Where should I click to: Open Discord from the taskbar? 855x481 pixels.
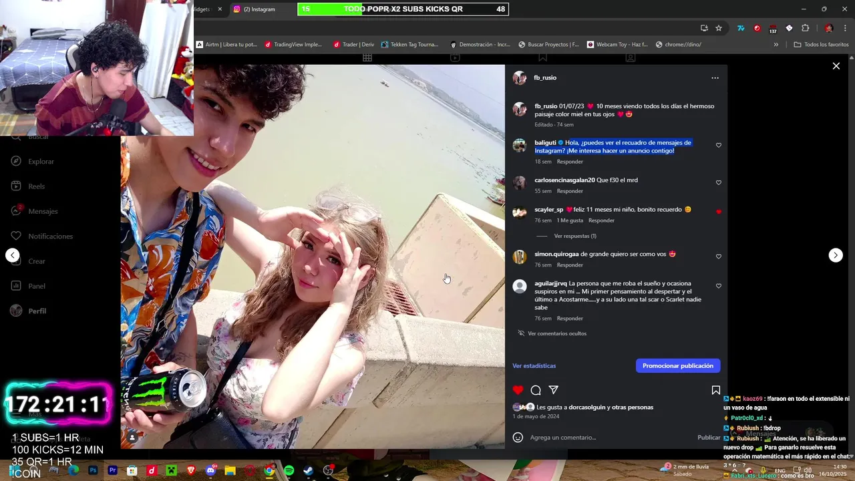(210, 470)
